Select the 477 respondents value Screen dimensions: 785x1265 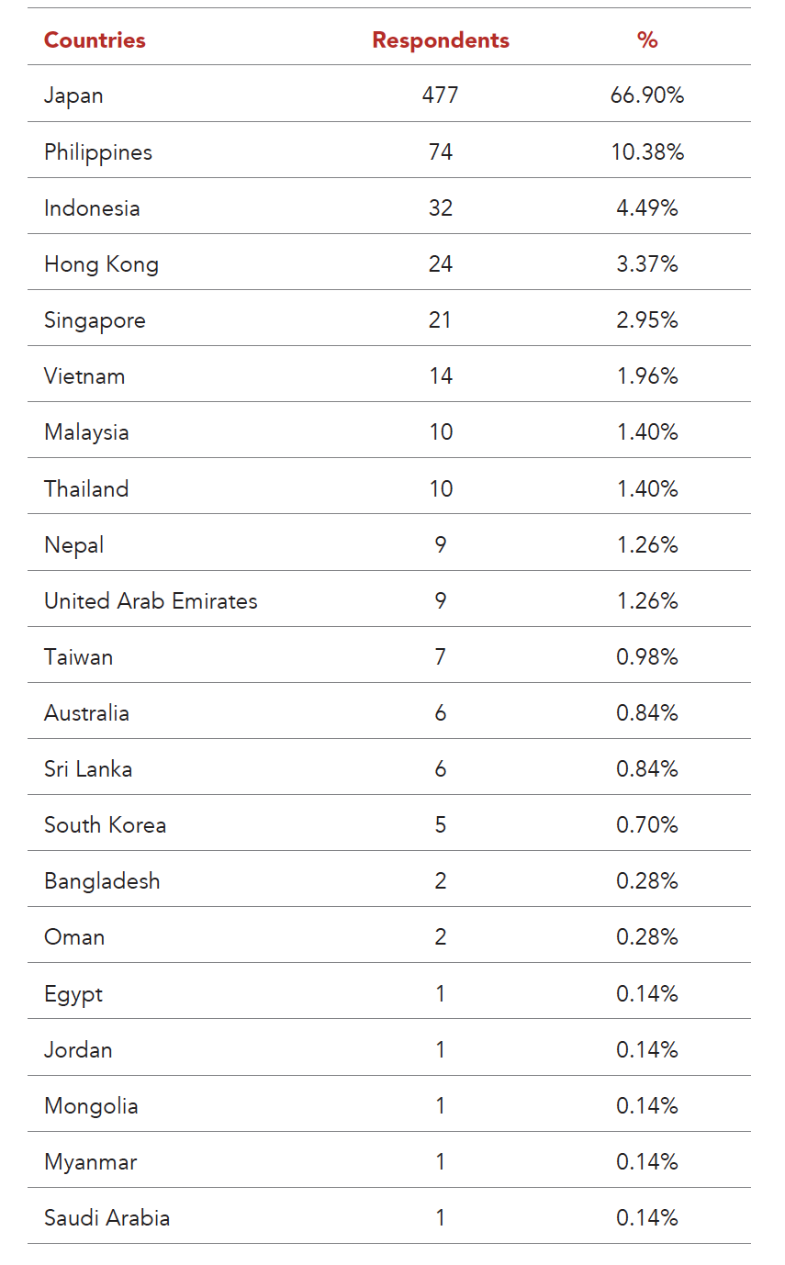pos(441,95)
